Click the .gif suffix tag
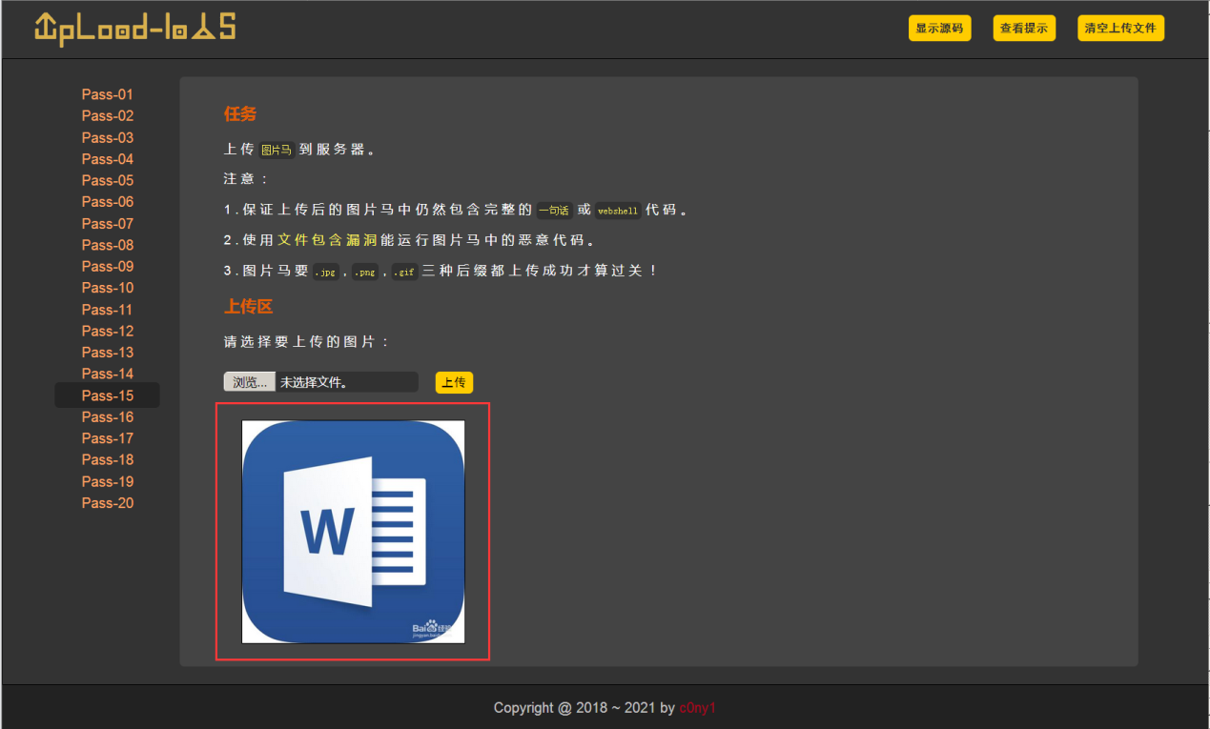This screenshot has height=729, width=1210. click(405, 272)
